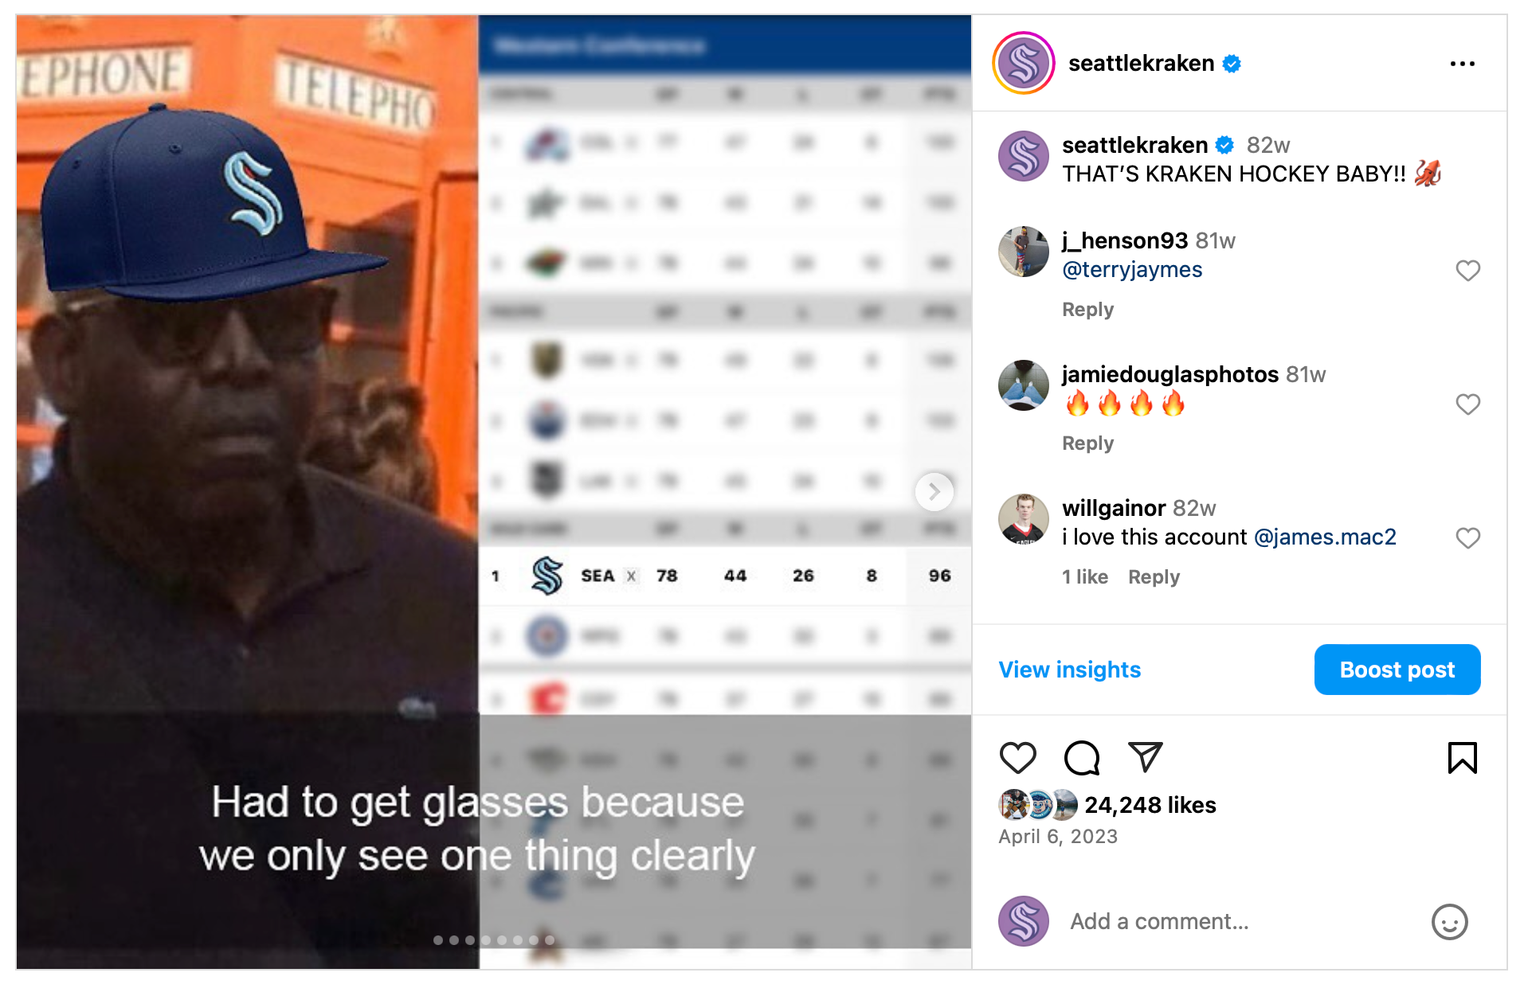
Task: Click View insights link
Action: tap(1069, 670)
